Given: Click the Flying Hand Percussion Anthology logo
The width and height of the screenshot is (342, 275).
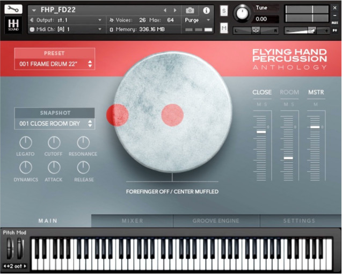Looking at the screenshot, I should (x=289, y=59).
